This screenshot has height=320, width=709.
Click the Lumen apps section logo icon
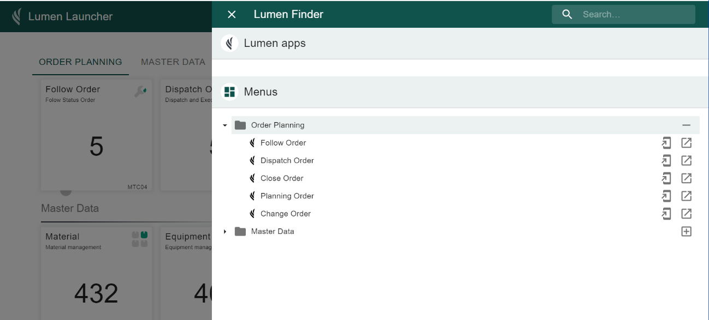[x=229, y=44]
